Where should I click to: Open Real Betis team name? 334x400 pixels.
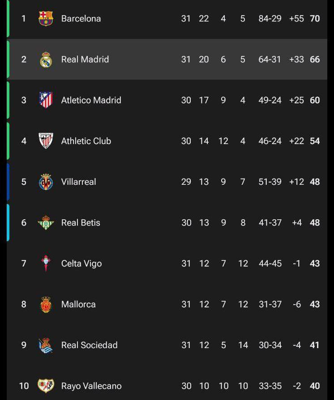click(x=81, y=223)
